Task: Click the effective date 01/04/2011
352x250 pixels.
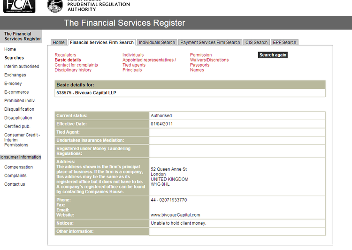Action: point(161,124)
